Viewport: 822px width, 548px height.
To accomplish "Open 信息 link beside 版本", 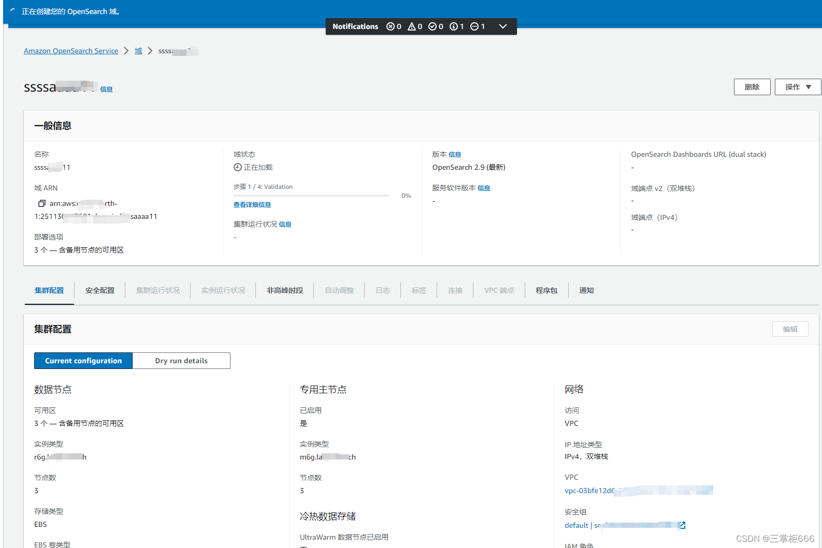I will click(x=455, y=154).
